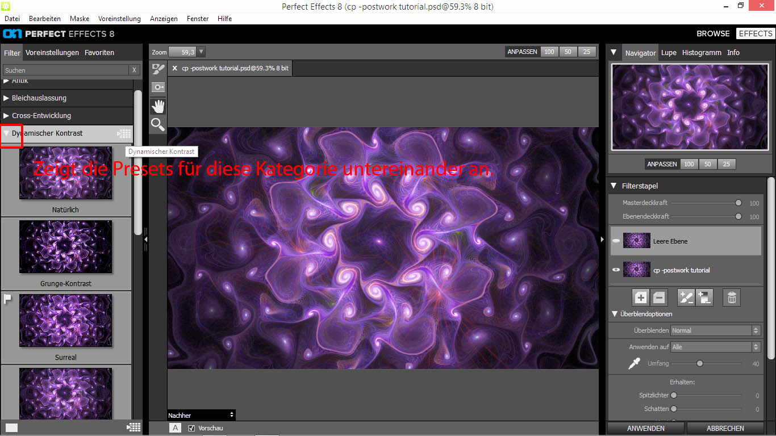Select the masking brush tool

click(158, 69)
